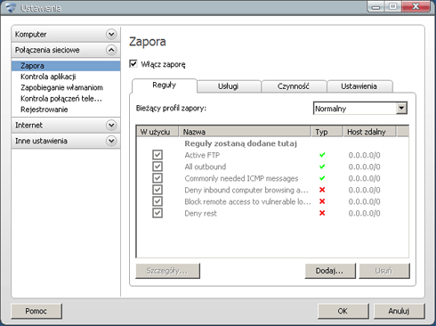Select the Active FTP rule name
Image resolution: width=436 pixels, height=326 pixels.
pyautogui.click(x=202, y=155)
